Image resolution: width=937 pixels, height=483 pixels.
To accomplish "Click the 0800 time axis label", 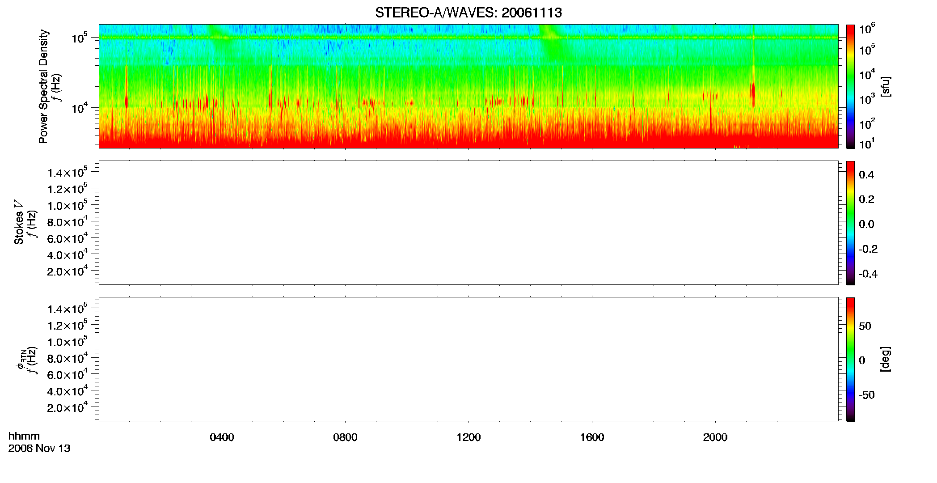I will pos(345,437).
